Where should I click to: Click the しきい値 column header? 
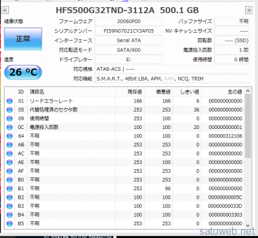click(x=188, y=92)
